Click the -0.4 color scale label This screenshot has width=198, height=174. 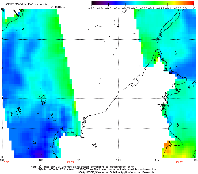(x=117, y=9)
